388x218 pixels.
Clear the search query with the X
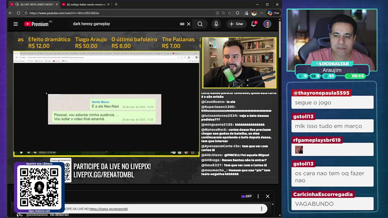point(189,24)
